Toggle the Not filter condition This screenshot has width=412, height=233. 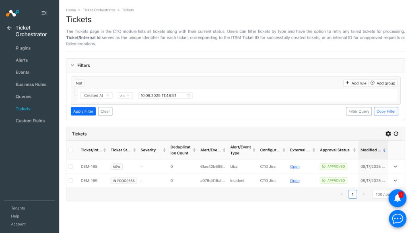tap(79, 83)
